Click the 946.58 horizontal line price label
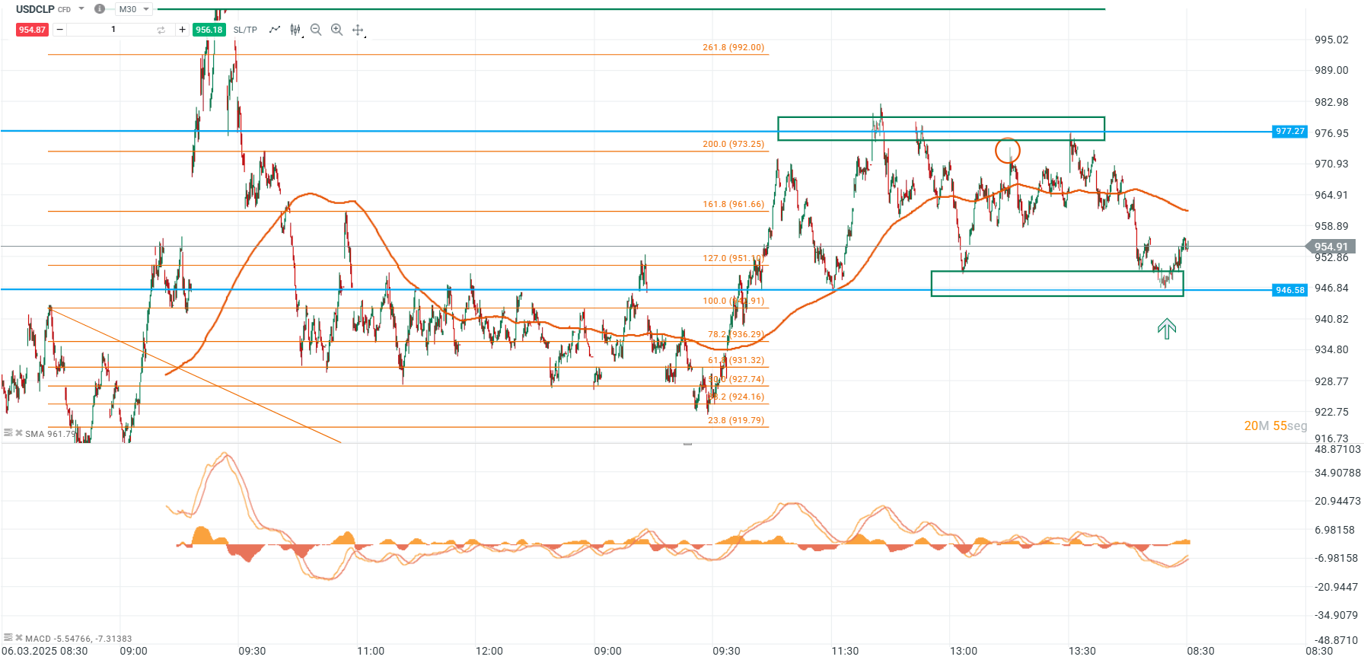 click(x=1290, y=290)
